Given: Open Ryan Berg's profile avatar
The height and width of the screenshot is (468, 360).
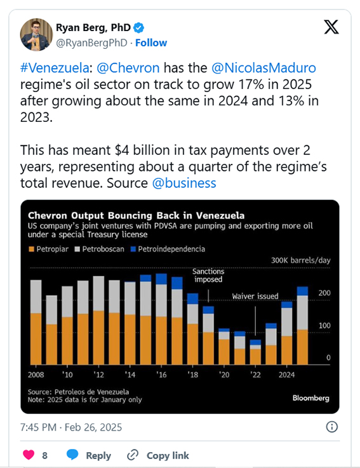Looking at the screenshot, I should [36, 35].
